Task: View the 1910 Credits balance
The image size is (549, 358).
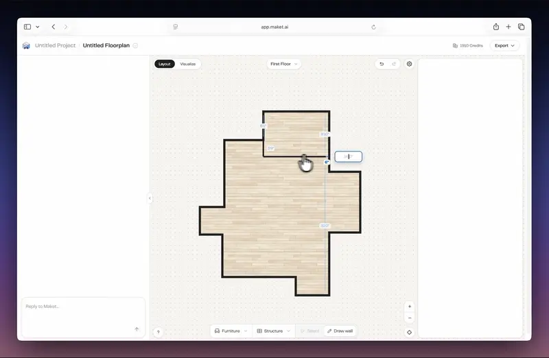Action: click(x=468, y=45)
